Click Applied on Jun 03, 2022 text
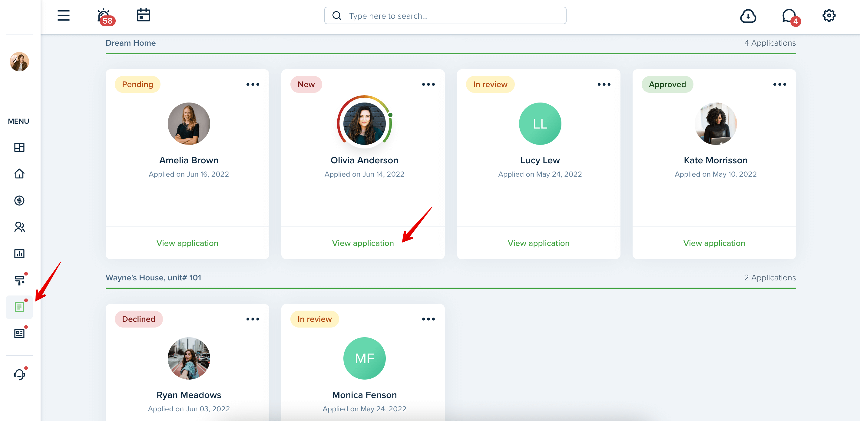 click(x=189, y=409)
